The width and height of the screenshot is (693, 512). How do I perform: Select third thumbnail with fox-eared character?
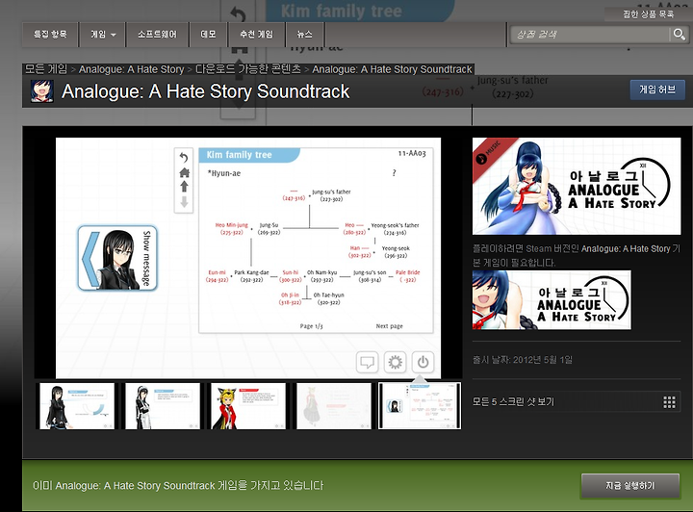point(248,405)
